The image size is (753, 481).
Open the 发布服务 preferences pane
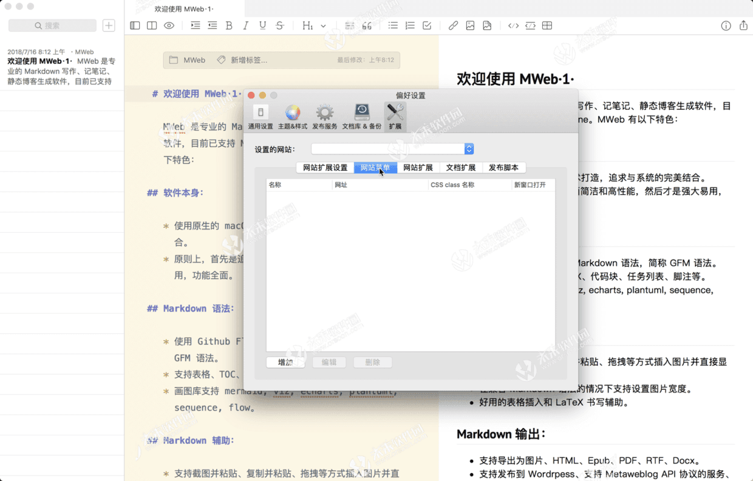click(325, 115)
